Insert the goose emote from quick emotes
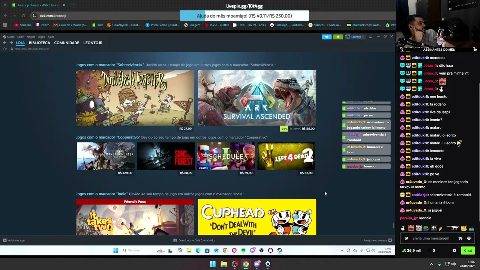Image resolution: width=480 pixels, height=270 pixels. (403, 228)
